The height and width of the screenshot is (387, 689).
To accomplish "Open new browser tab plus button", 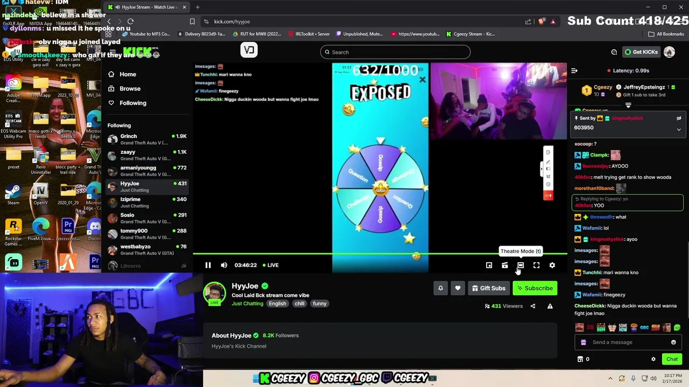I will 198,7.
